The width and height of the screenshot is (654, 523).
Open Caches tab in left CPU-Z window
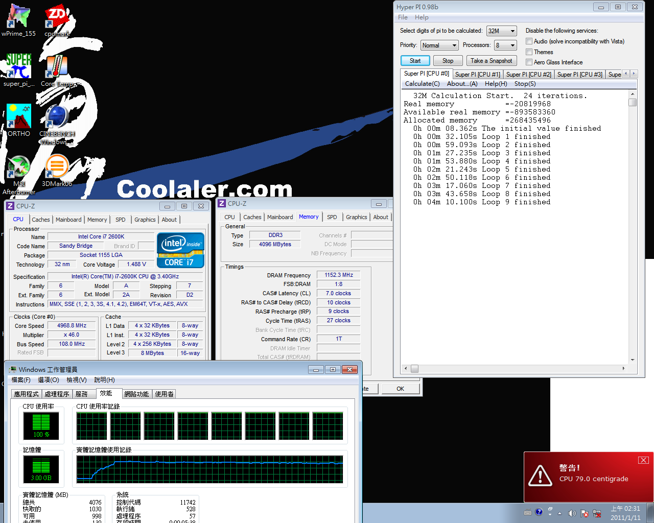(x=41, y=220)
